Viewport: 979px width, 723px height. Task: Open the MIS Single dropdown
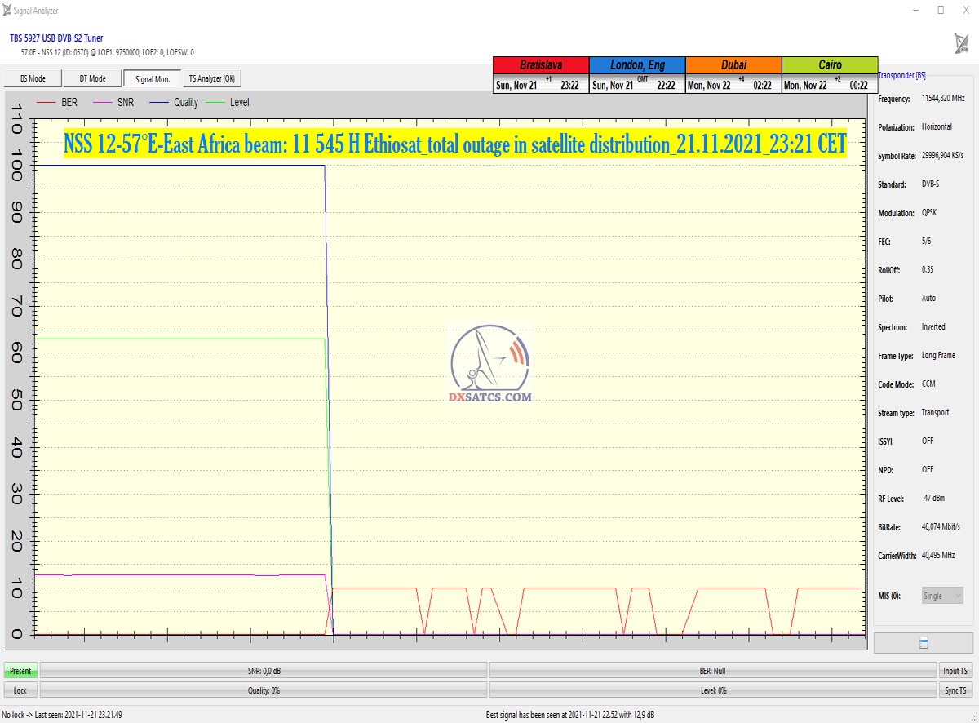pos(942,596)
